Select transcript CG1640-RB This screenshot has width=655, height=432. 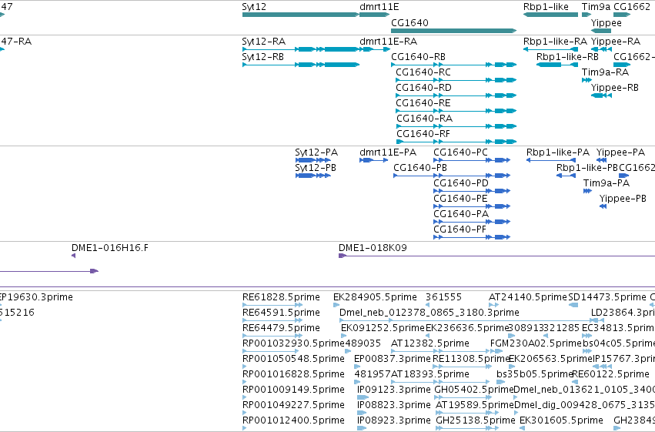[453, 65]
